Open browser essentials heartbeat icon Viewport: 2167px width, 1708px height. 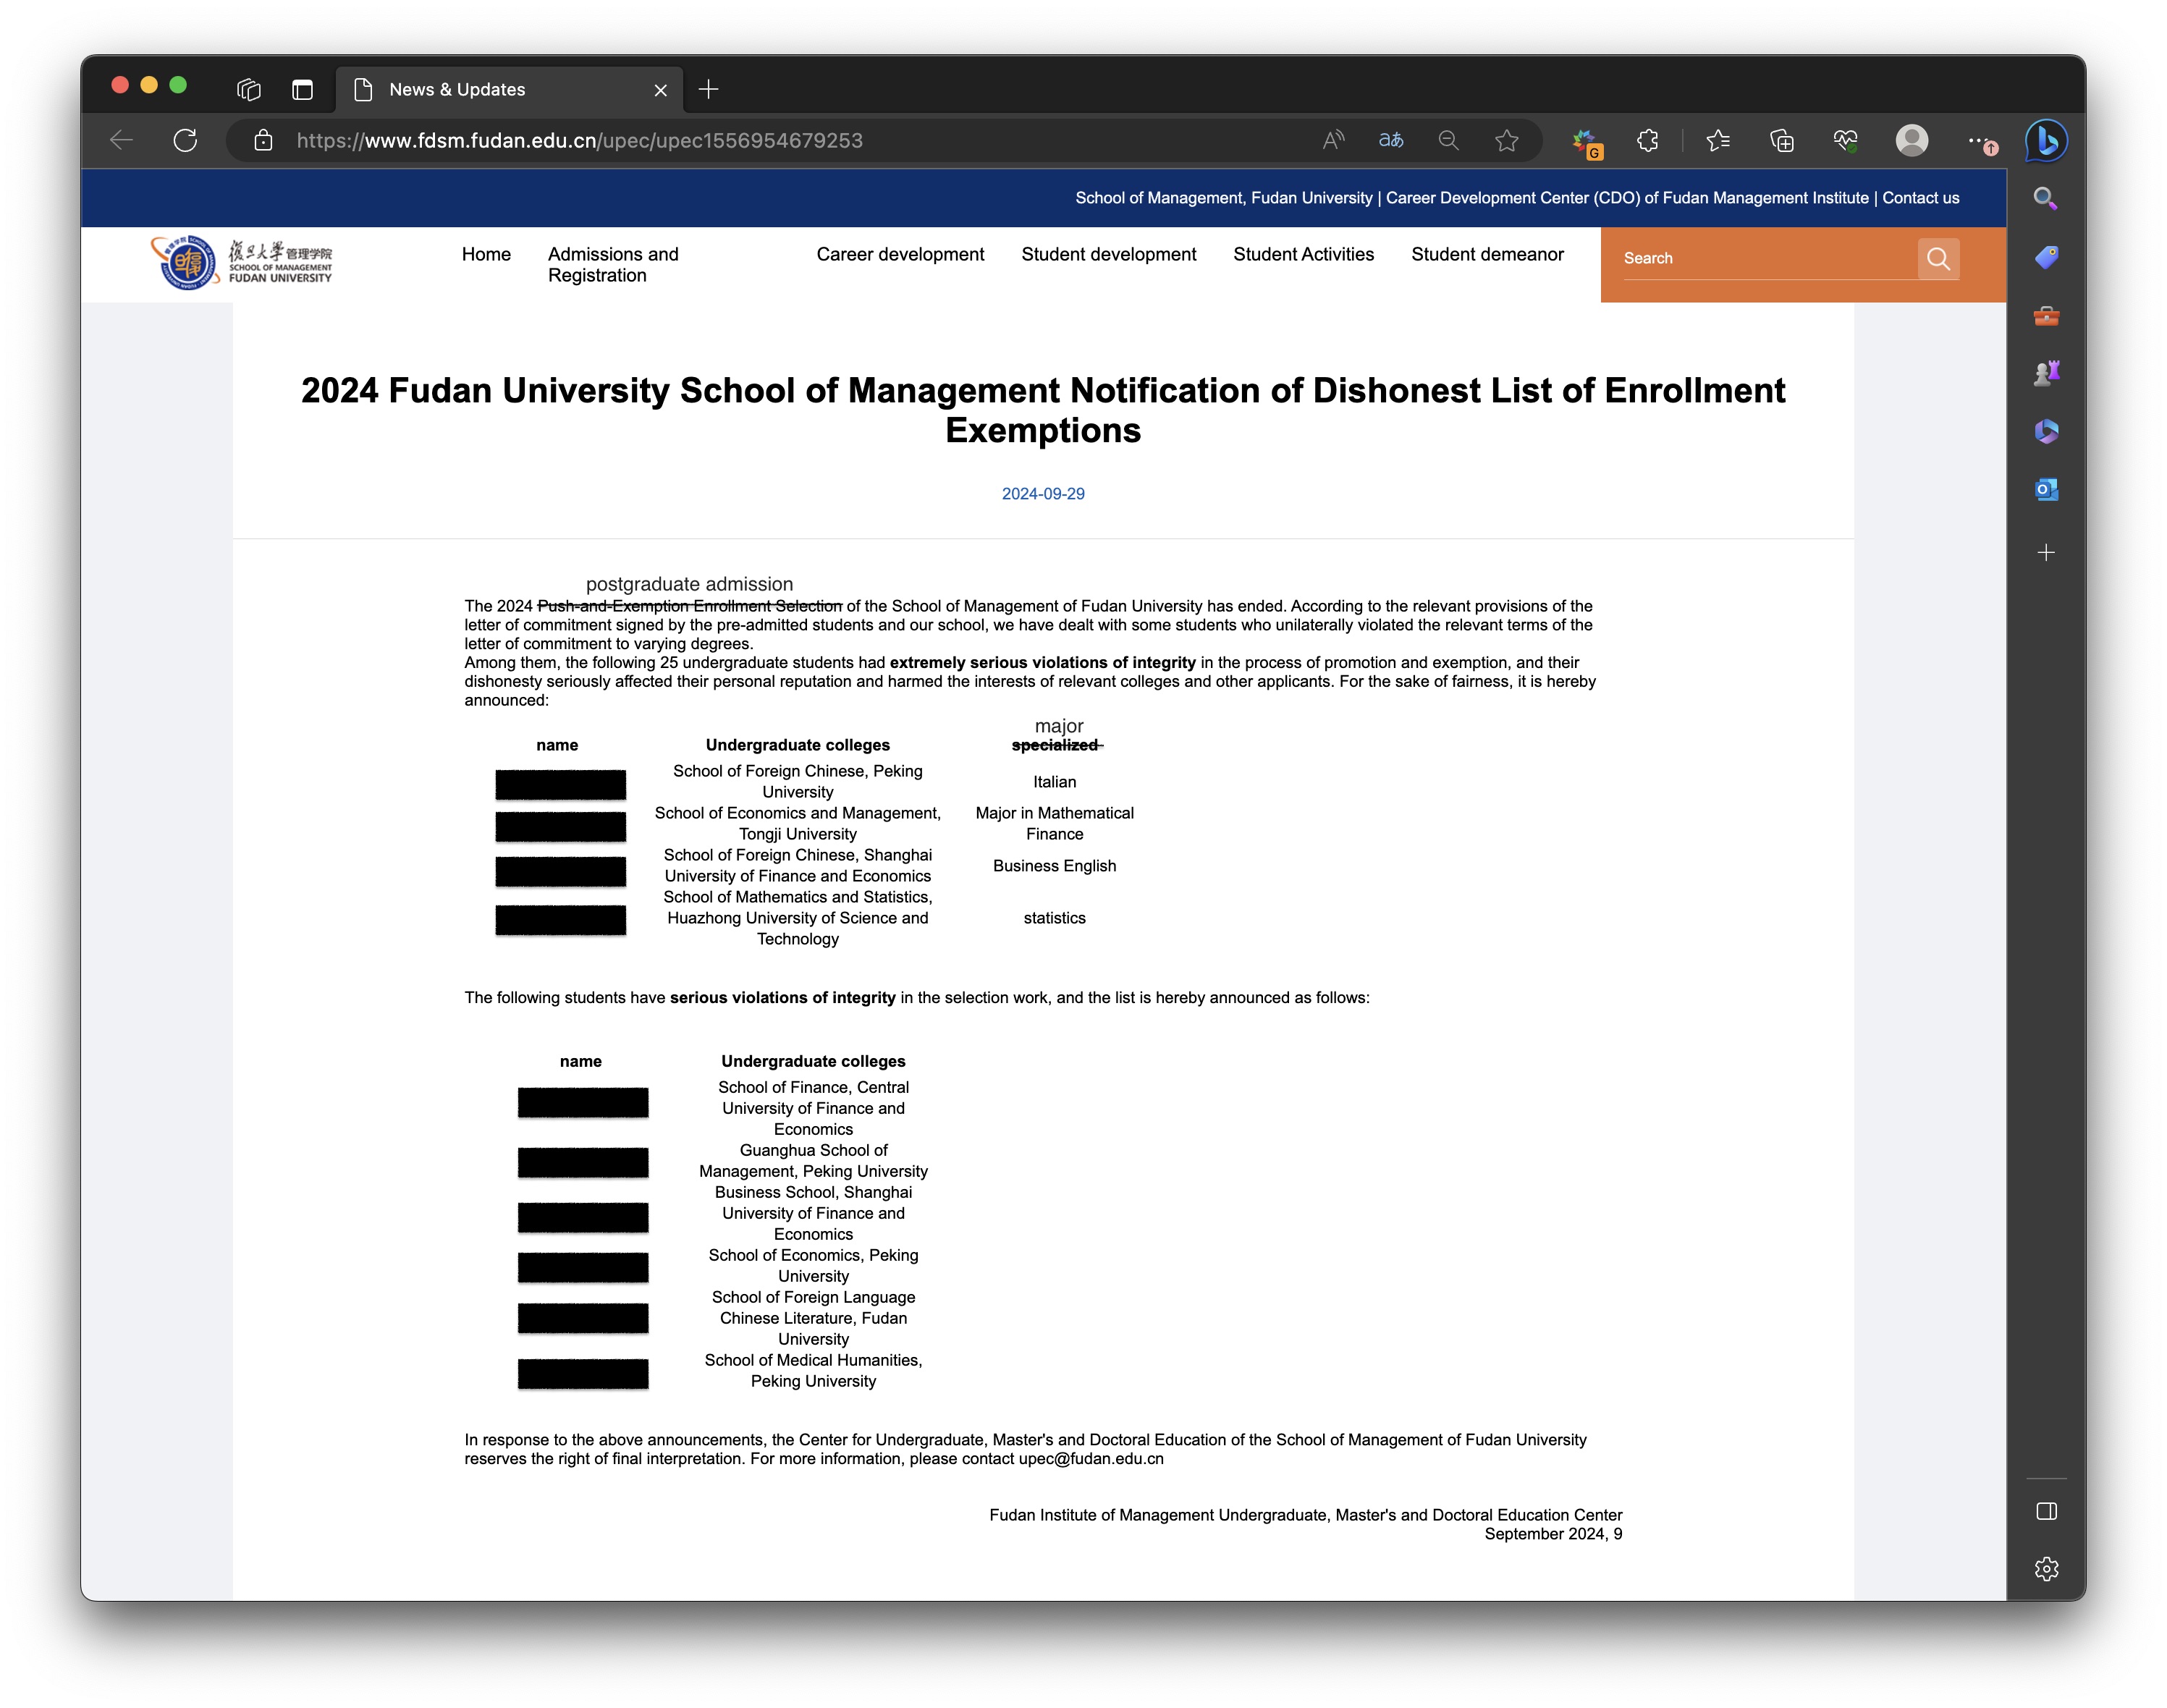coord(1845,141)
